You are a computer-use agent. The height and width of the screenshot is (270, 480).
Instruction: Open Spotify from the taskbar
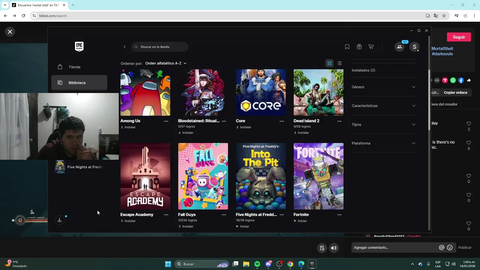pos(257,264)
